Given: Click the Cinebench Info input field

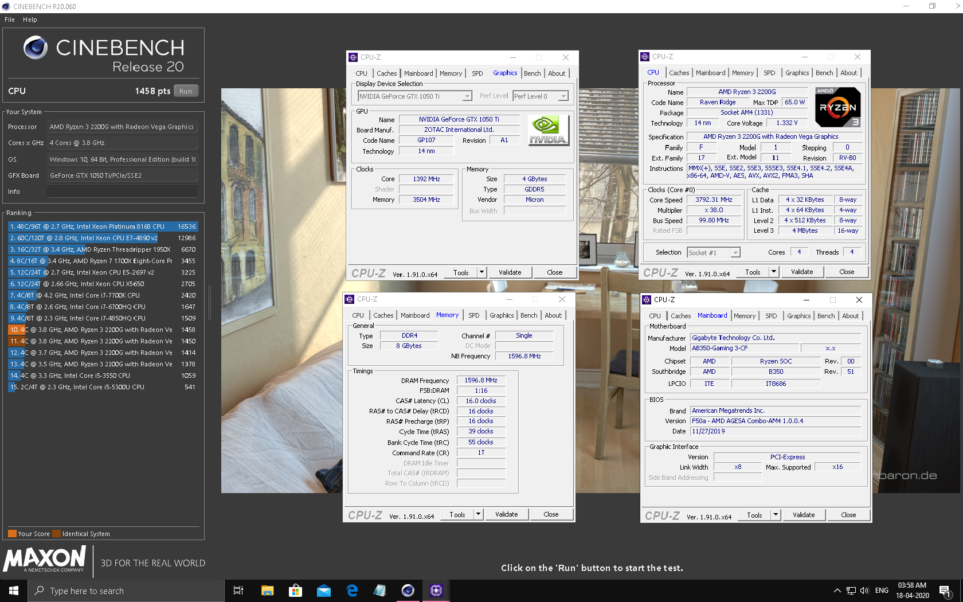Looking at the screenshot, I should tap(123, 191).
